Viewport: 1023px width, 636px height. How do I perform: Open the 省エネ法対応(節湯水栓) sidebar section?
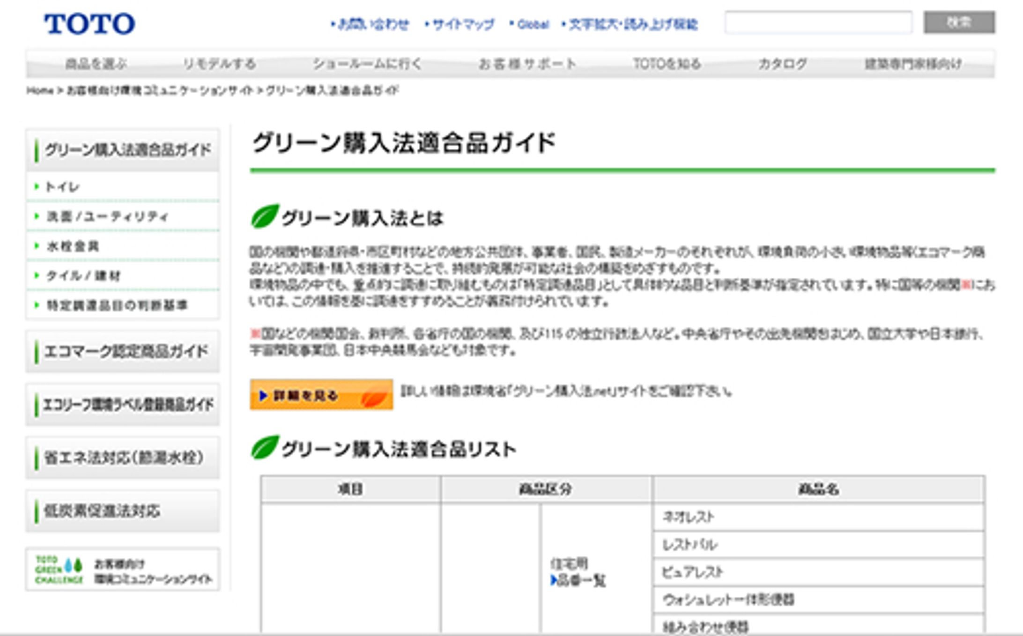point(124,458)
